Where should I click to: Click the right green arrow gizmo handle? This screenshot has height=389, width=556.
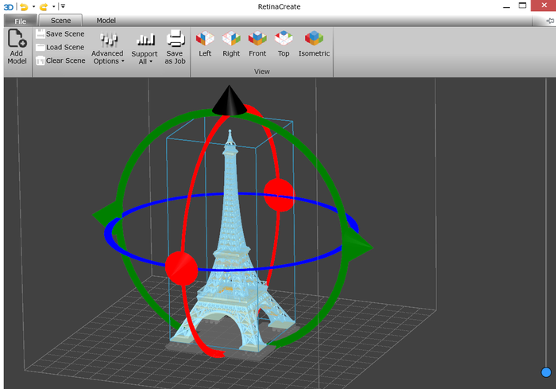point(357,243)
